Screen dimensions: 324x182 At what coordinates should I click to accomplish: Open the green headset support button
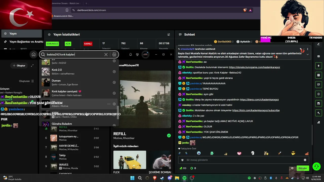click(316, 167)
